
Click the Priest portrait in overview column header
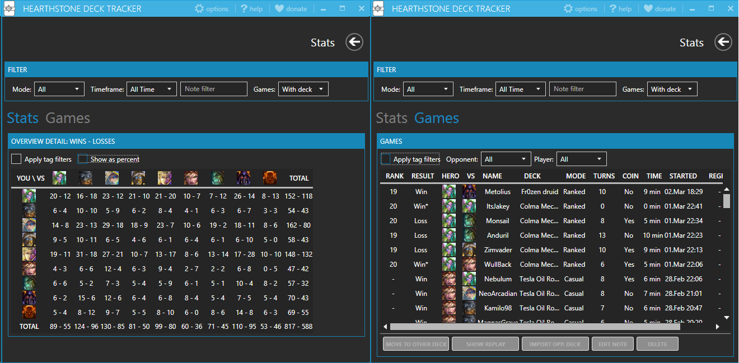pos(165,178)
